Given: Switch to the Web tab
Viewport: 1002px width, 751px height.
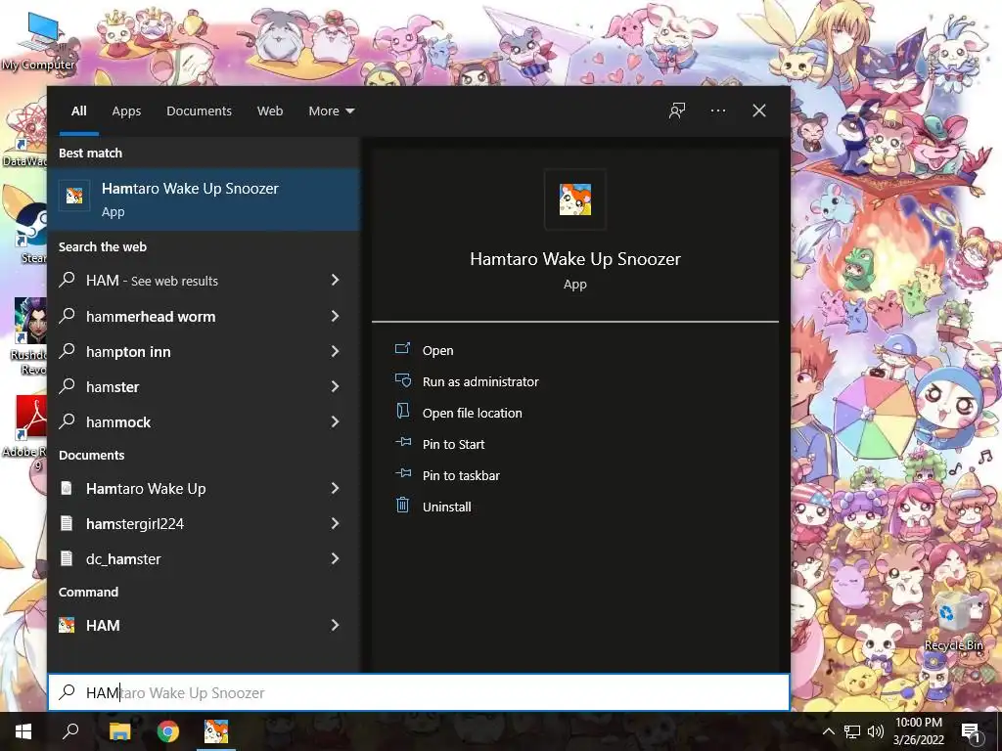Looking at the screenshot, I should coord(270,110).
